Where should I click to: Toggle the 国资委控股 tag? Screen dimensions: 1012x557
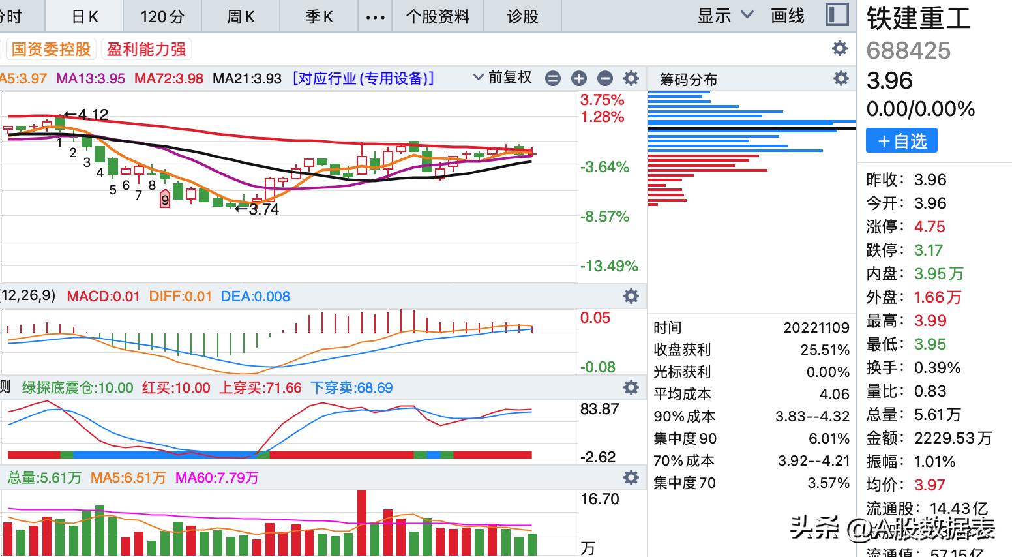pyautogui.click(x=51, y=49)
